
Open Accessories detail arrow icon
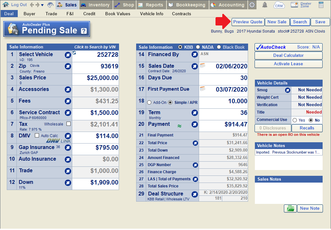coord(68,90)
